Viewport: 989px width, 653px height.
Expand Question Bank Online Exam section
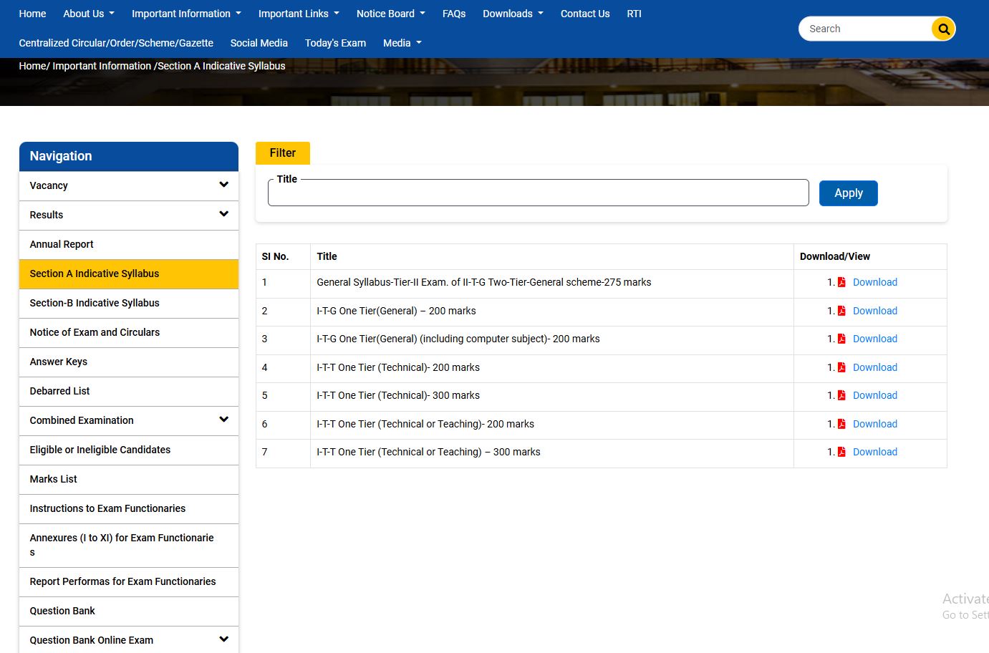(x=223, y=639)
